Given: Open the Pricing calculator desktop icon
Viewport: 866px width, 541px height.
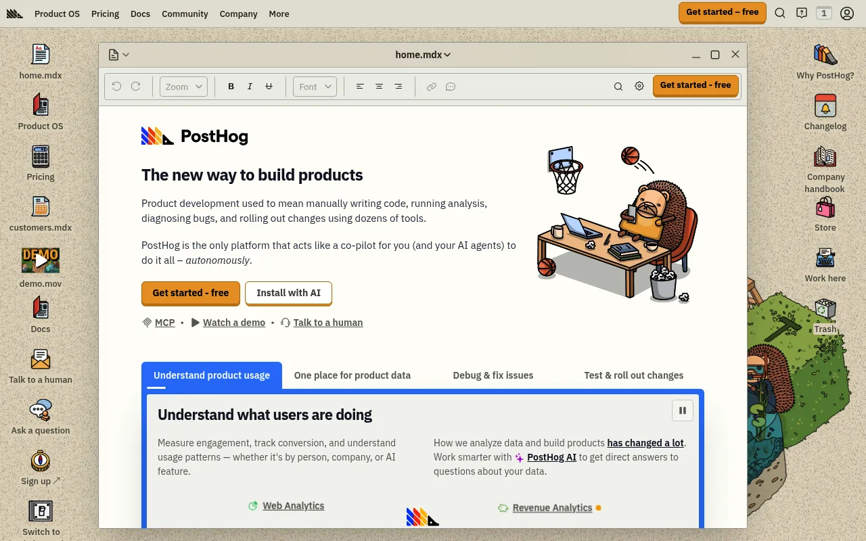Looking at the screenshot, I should tap(41, 163).
